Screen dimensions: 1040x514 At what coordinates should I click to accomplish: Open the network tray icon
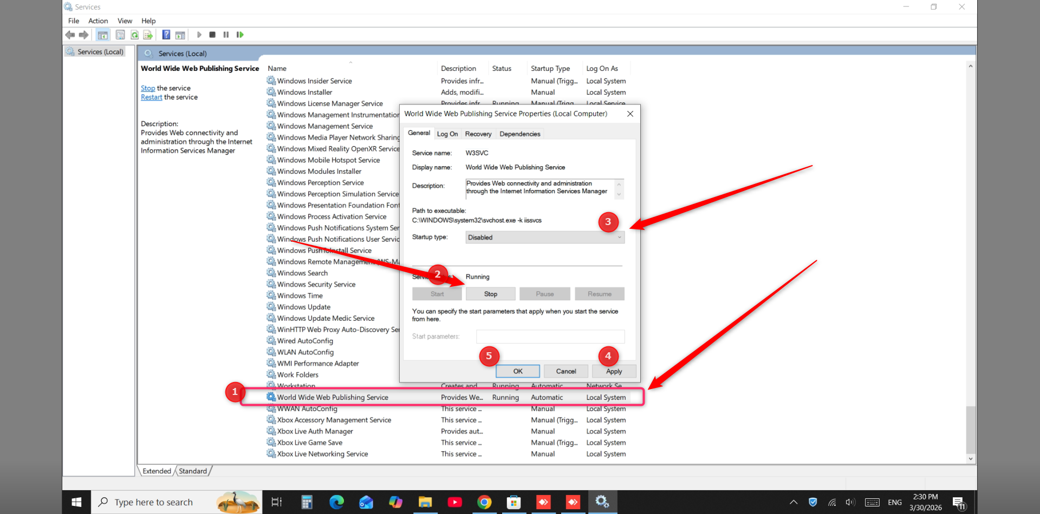[x=832, y=502]
